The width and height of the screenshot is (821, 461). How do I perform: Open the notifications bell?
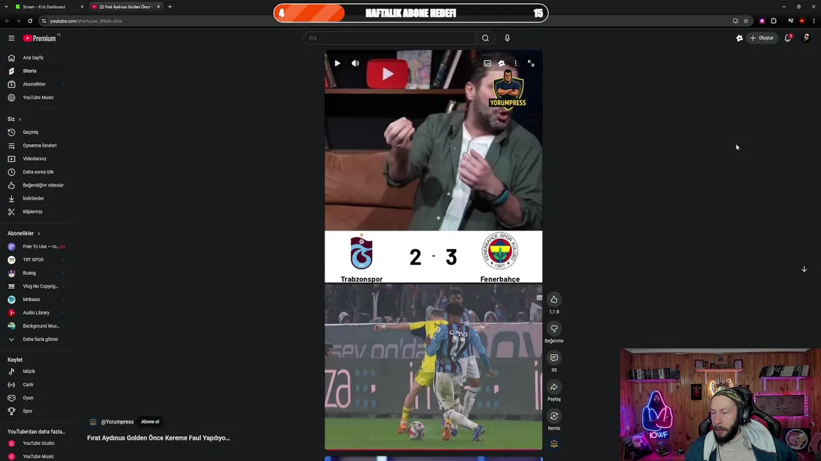tap(788, 38)
